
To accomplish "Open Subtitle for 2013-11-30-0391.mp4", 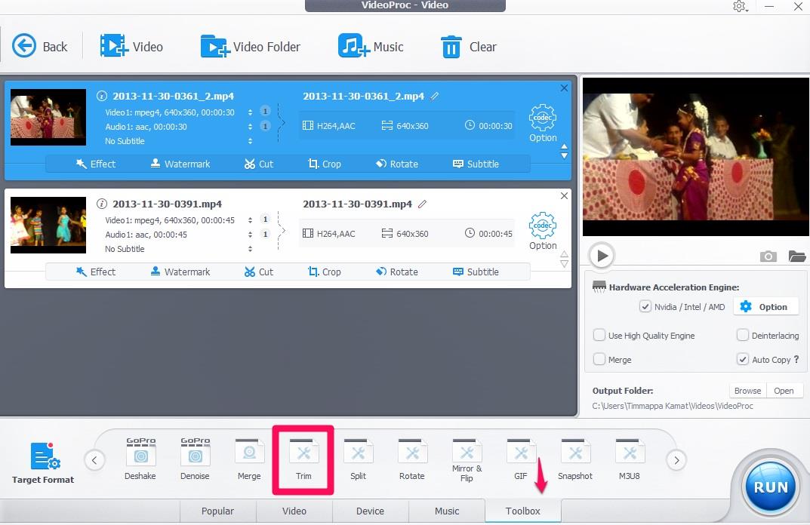I will [x=476, y=272].
